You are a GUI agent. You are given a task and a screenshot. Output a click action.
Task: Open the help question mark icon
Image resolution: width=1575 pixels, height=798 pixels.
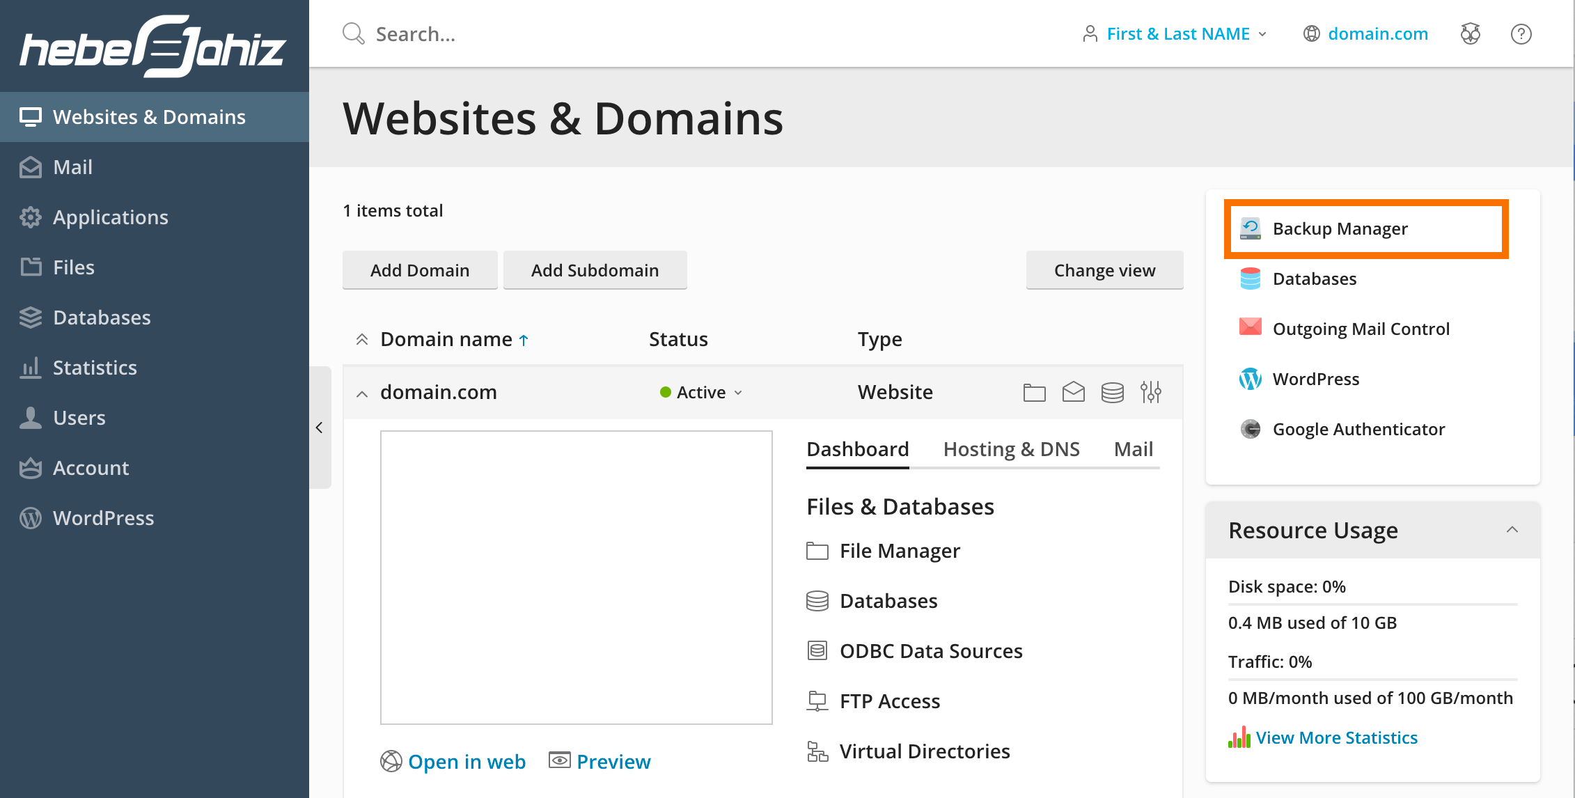[1521, 33]
